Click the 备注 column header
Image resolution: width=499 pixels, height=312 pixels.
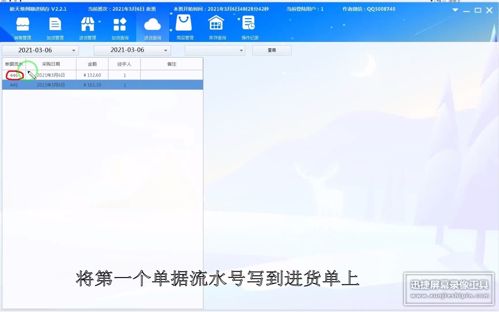point(172,64)
